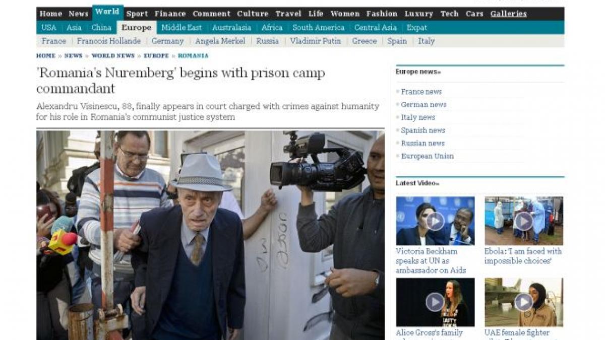The image size is (605, 340).
Task: Open the Vladimir Putin topic link
Action: pyautogui.click(x=316, y=41)
